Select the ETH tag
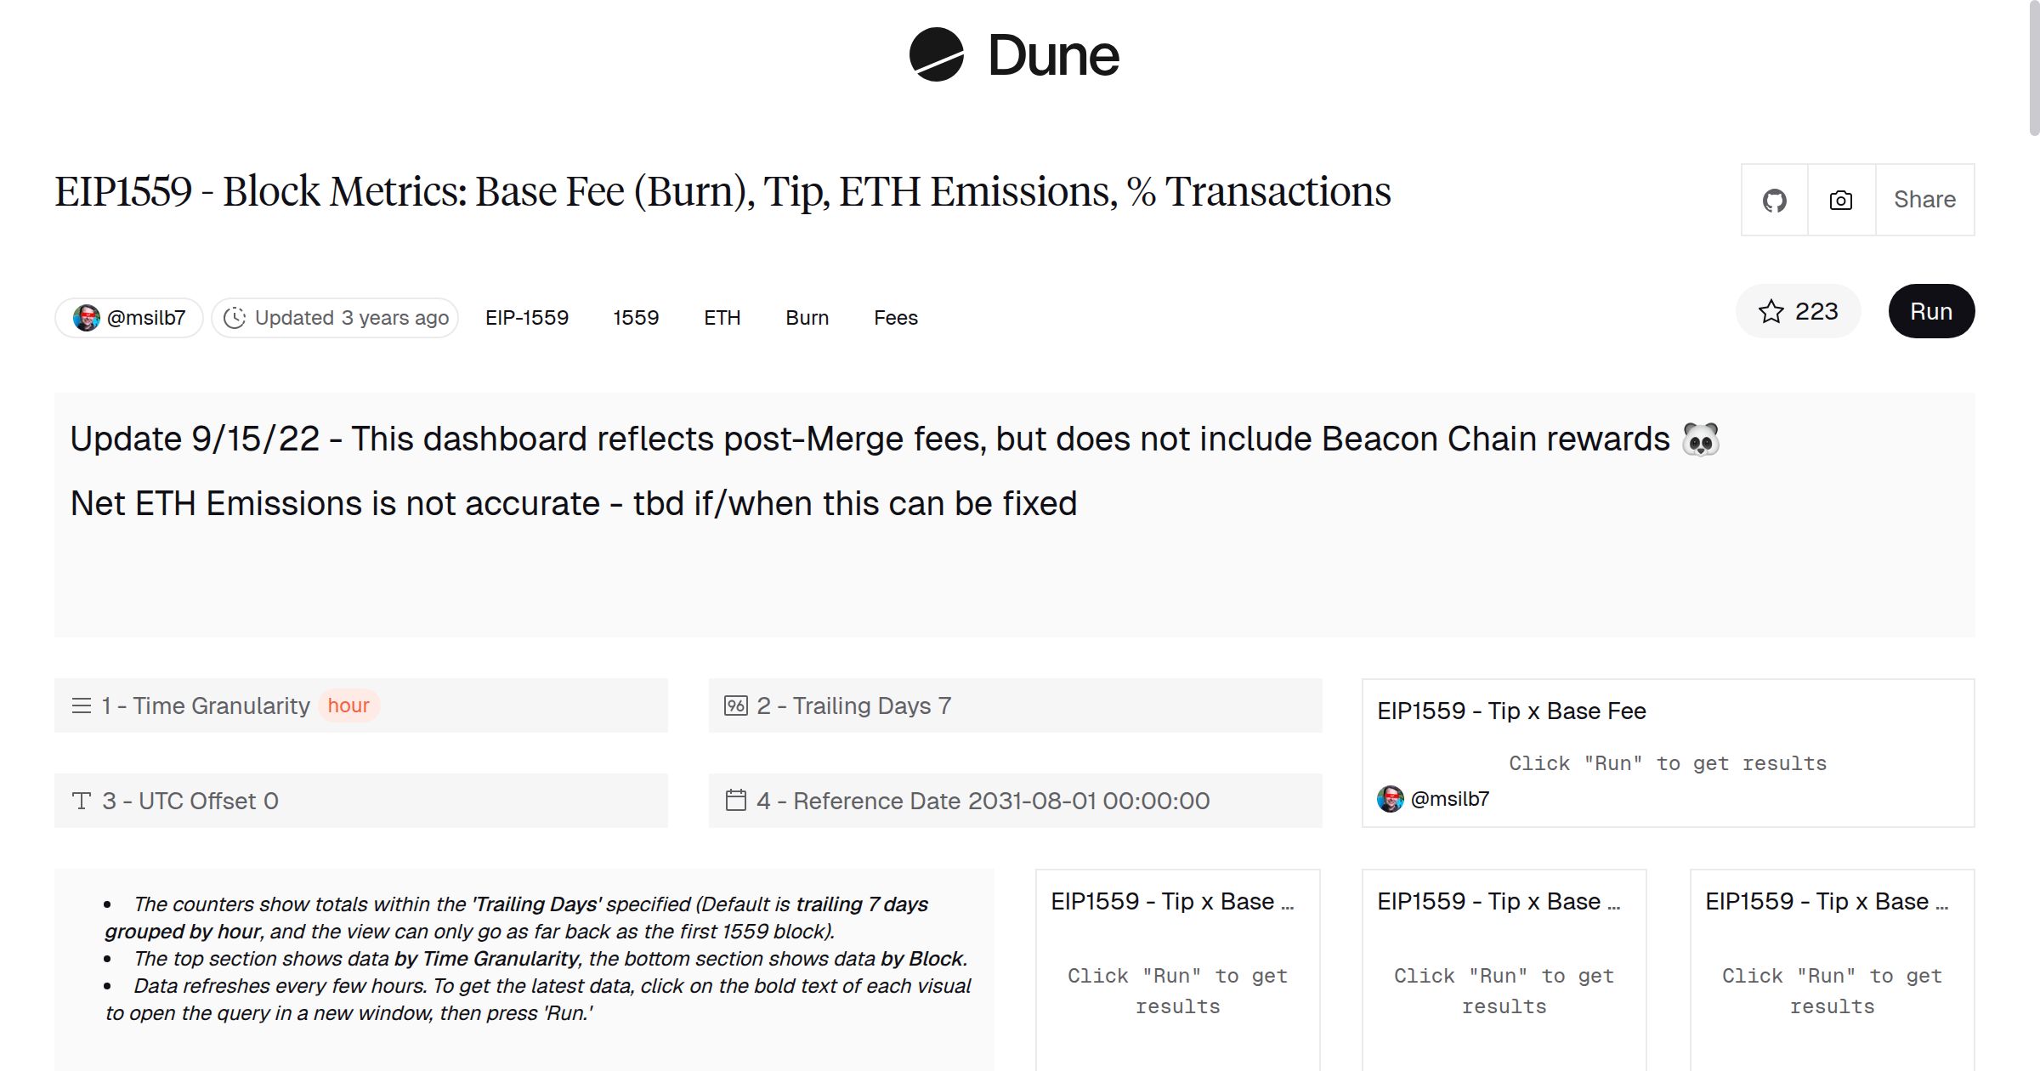 721,317
